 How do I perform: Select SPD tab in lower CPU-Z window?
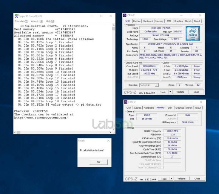click(x=170, y=108)
